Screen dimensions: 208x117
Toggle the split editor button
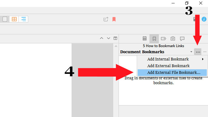click(115, 38)
